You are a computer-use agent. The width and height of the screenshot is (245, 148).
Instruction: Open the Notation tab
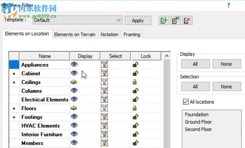tap(109, 34)
